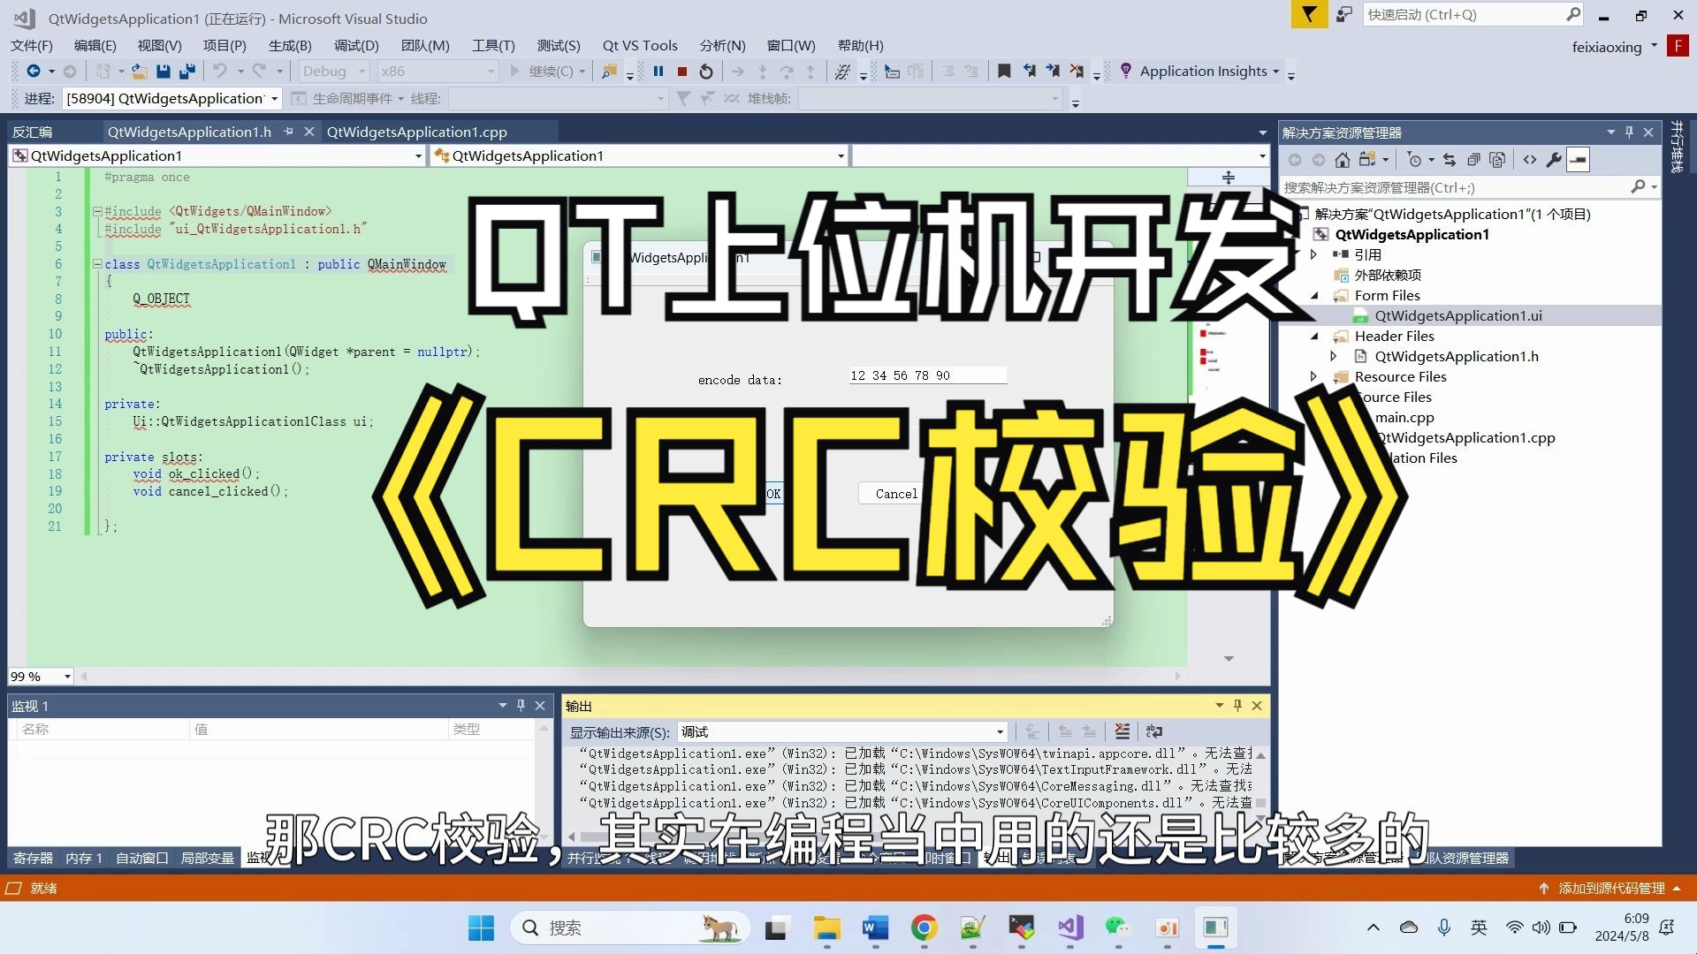Viewport: 1697px width, 954px height.
Task: Open the x86 platform dropdown
Action: 438,72
